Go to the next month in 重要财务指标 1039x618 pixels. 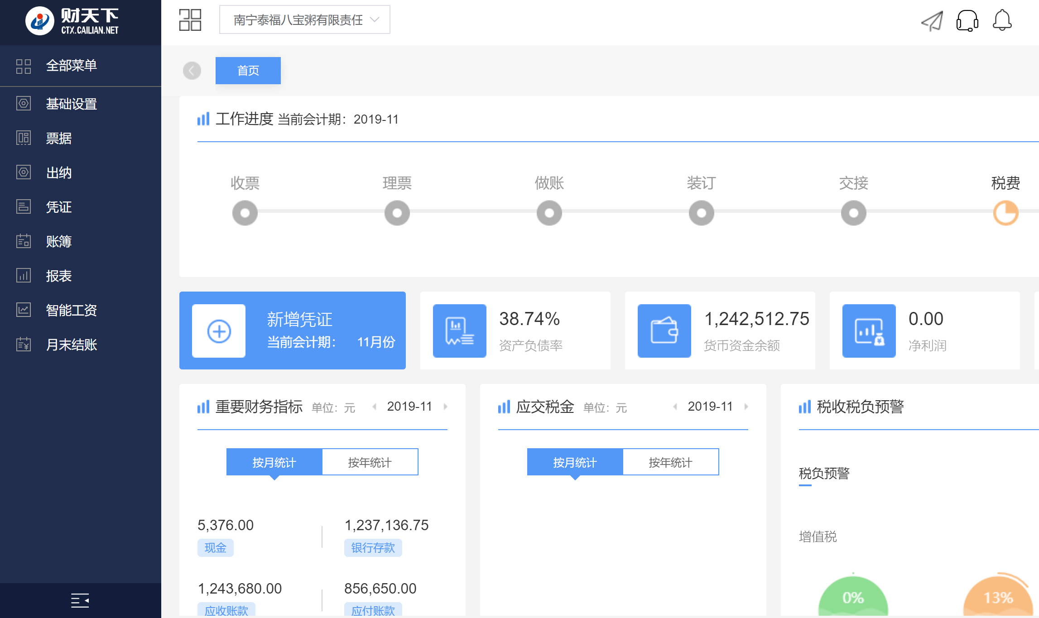(x=446, y=407)
